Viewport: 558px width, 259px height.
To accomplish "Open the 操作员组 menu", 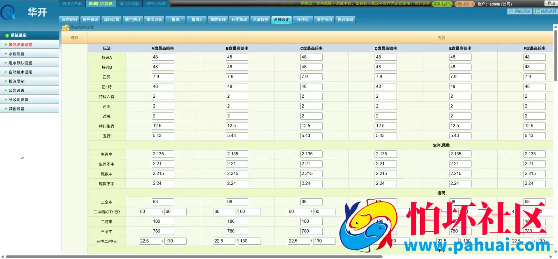I will pos(324,20).
